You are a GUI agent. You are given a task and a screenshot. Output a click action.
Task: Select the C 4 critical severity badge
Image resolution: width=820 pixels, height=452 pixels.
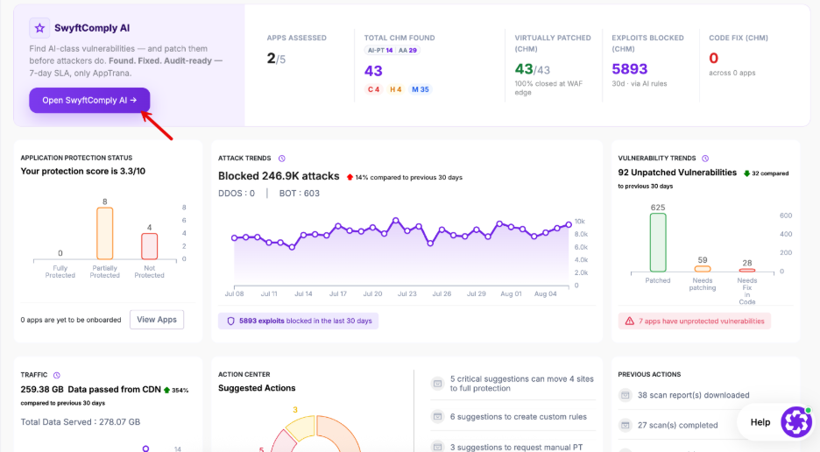[x=373, y=89]
